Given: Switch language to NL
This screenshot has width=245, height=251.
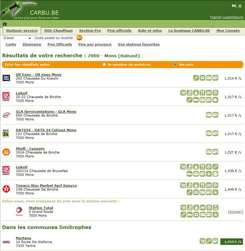Looking at the screenshot, I should click(x=236, y=6).
